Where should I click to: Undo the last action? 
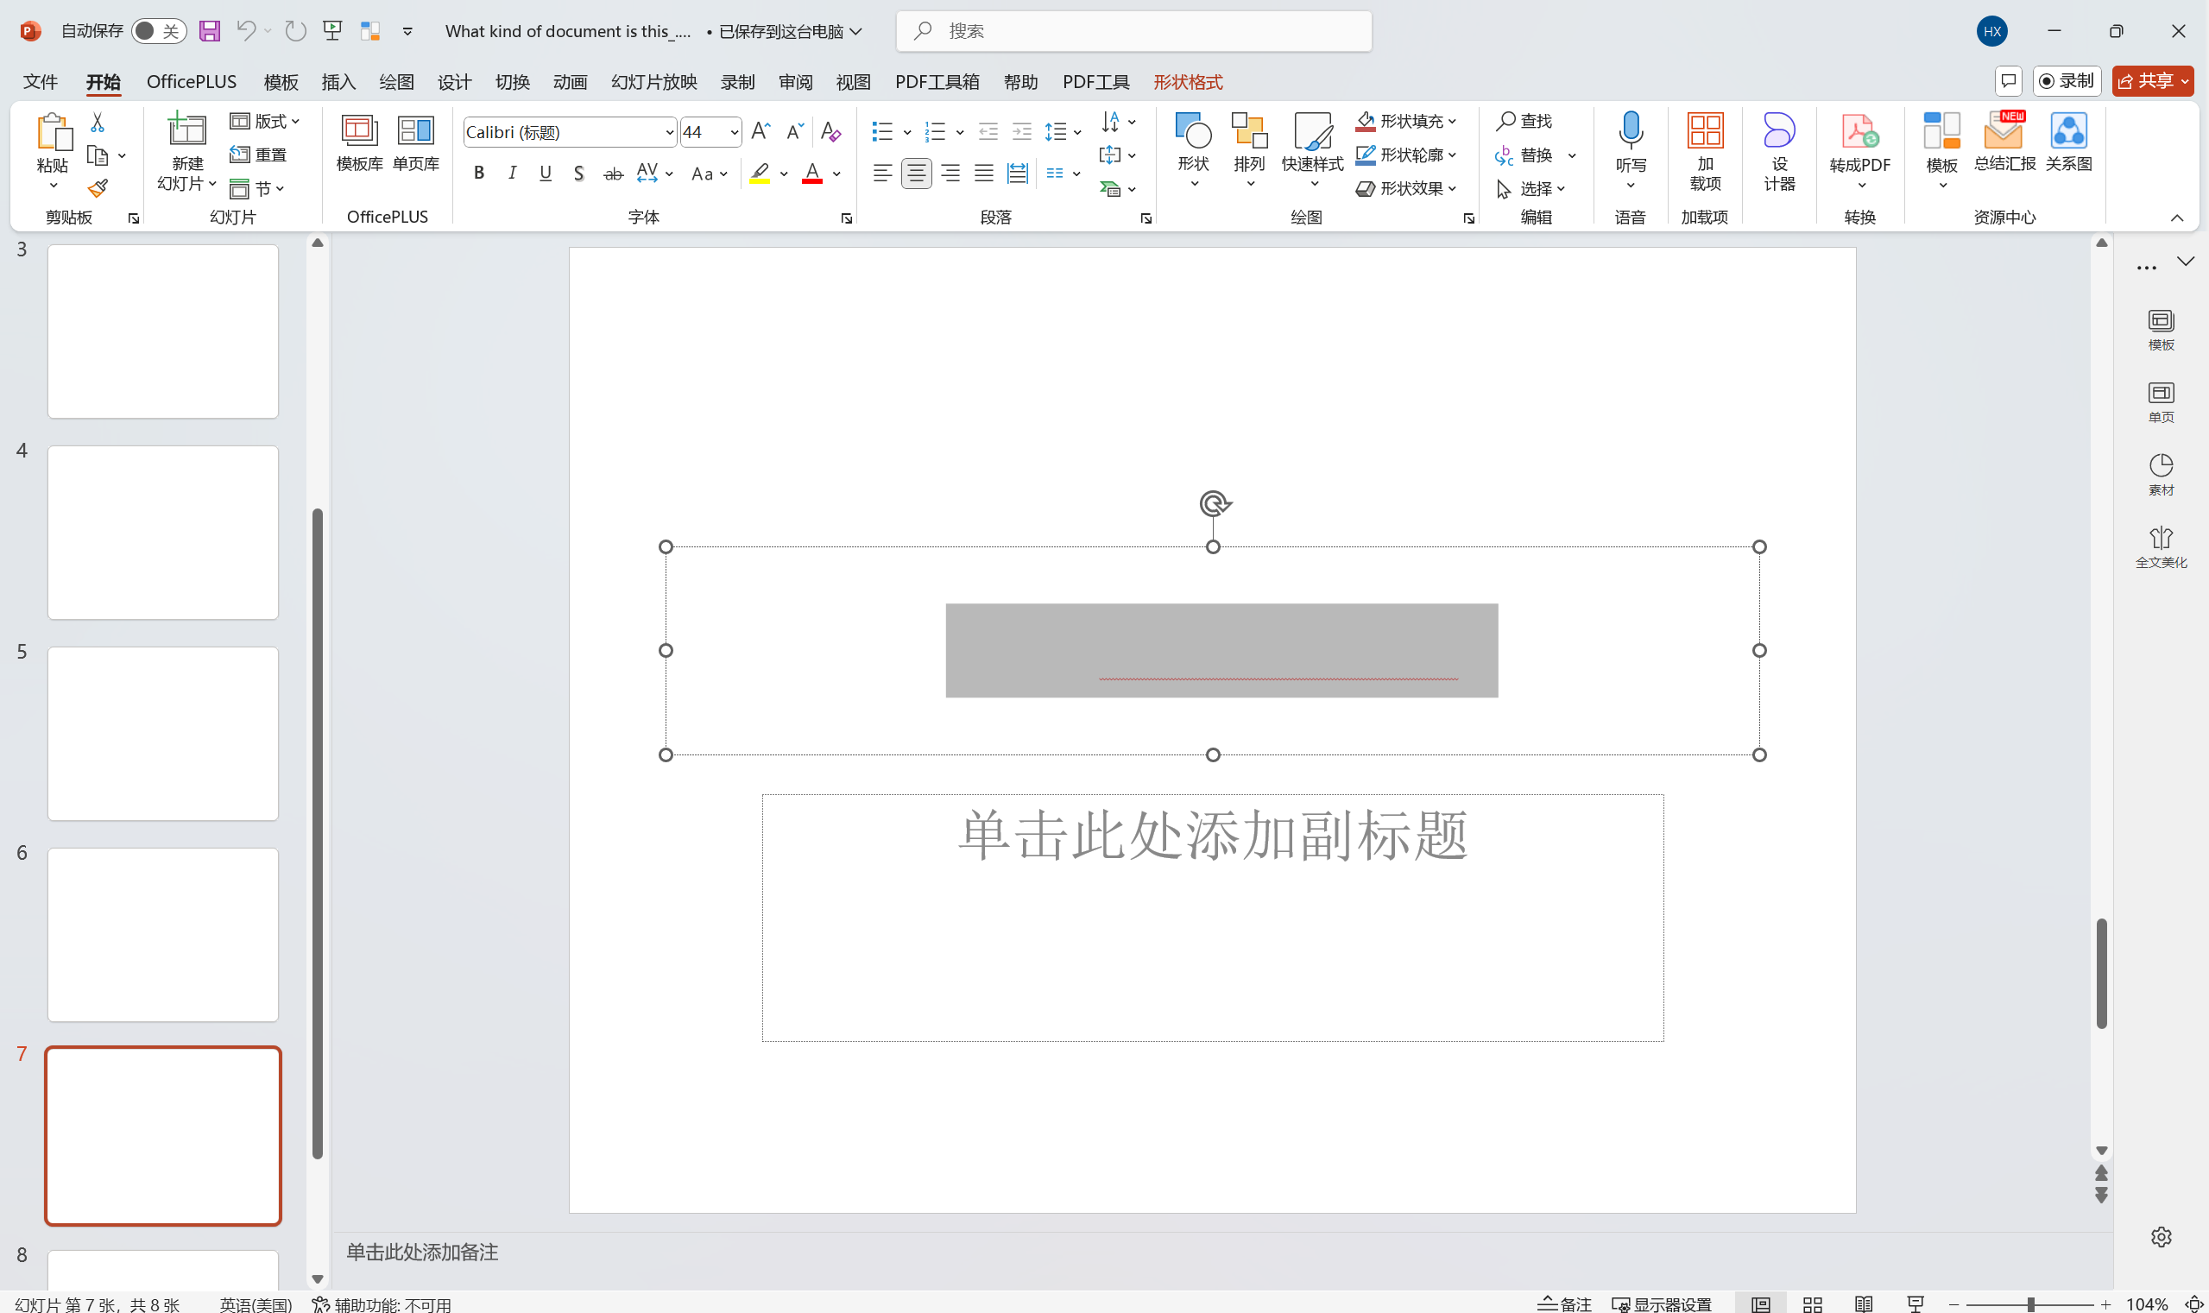coord(246,31)
